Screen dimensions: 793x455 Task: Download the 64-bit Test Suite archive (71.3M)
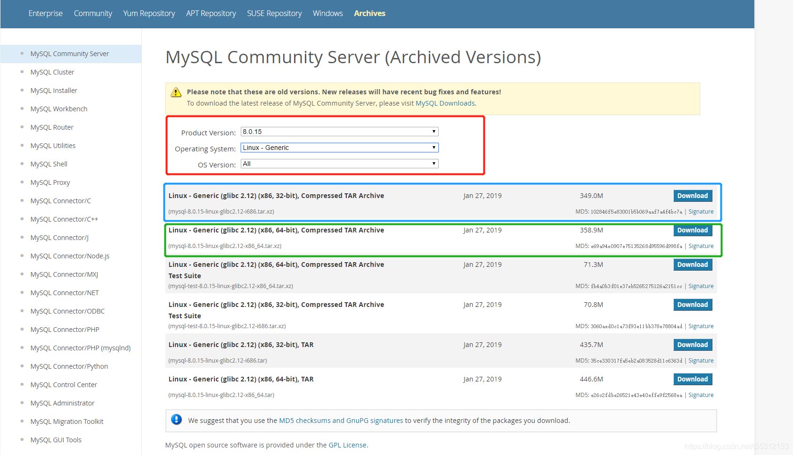tap(693, 265)
